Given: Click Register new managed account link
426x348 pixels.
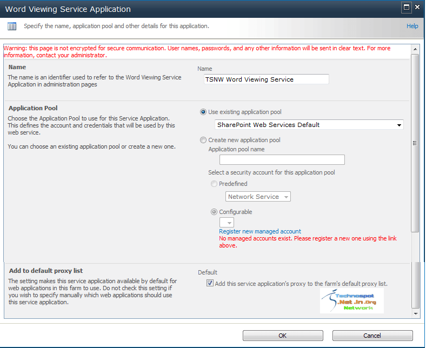Looking at the screenshot, I should pos(260,231).
